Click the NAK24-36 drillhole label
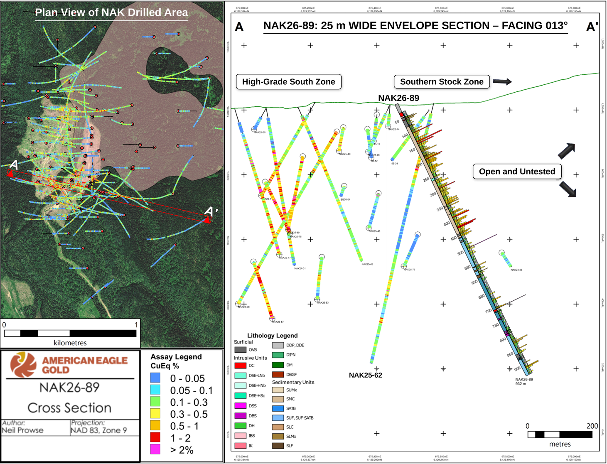Viewport: 607px width, 464px height. (x=516, y=270)
